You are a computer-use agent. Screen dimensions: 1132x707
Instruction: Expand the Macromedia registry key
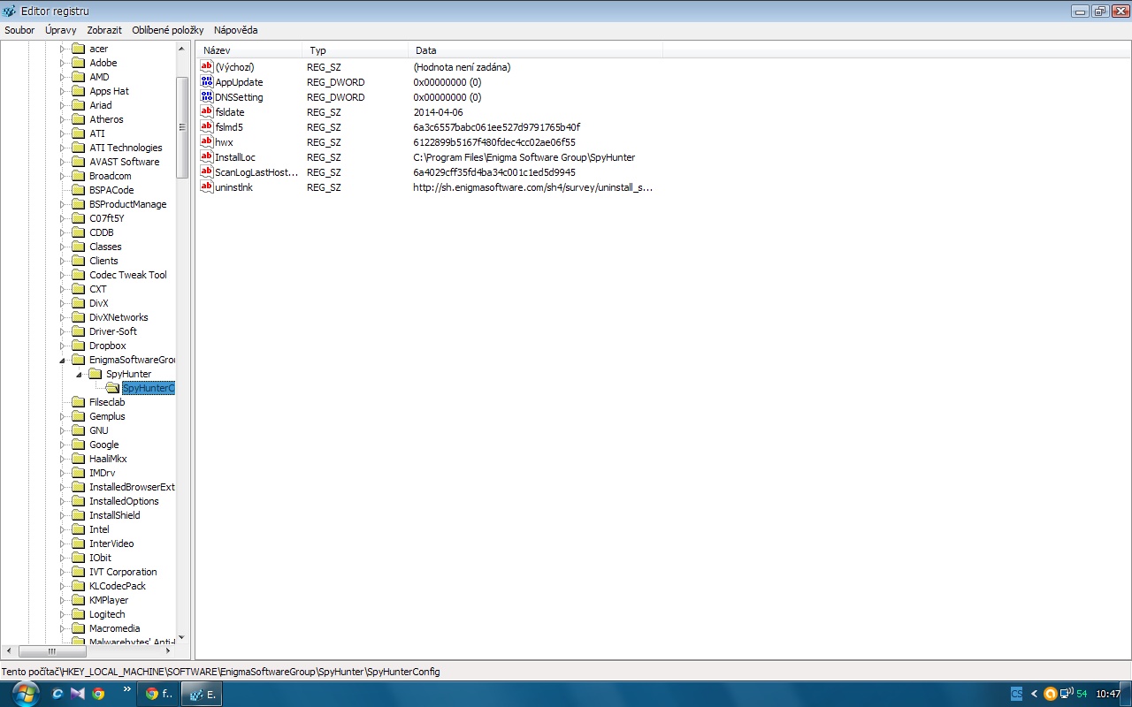(63, 628)
